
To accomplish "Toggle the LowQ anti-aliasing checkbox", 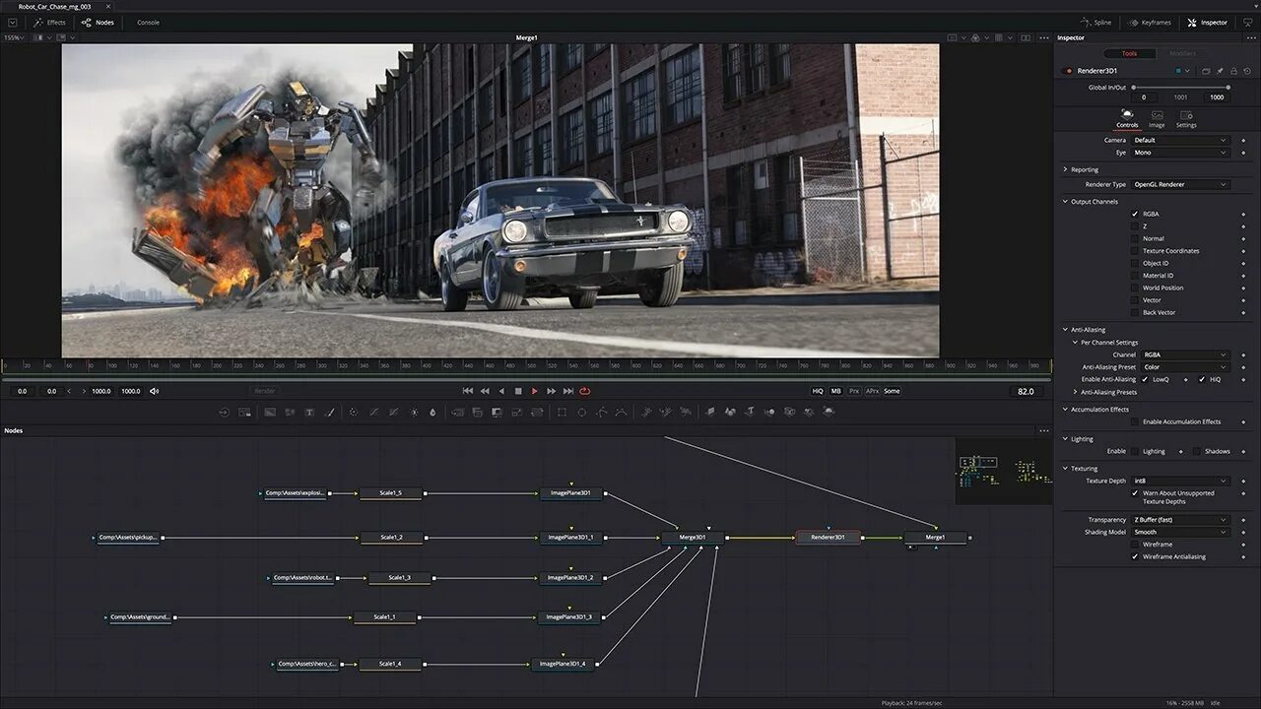I will point(1144,379).
